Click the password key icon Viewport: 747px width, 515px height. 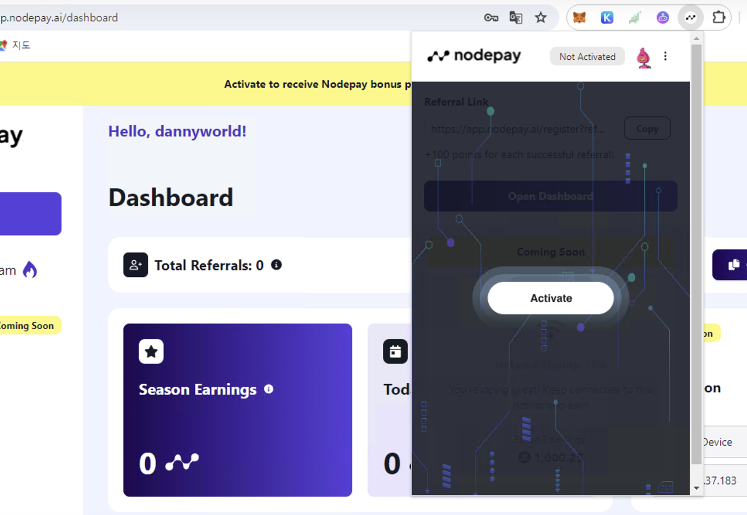pos(491,18)
